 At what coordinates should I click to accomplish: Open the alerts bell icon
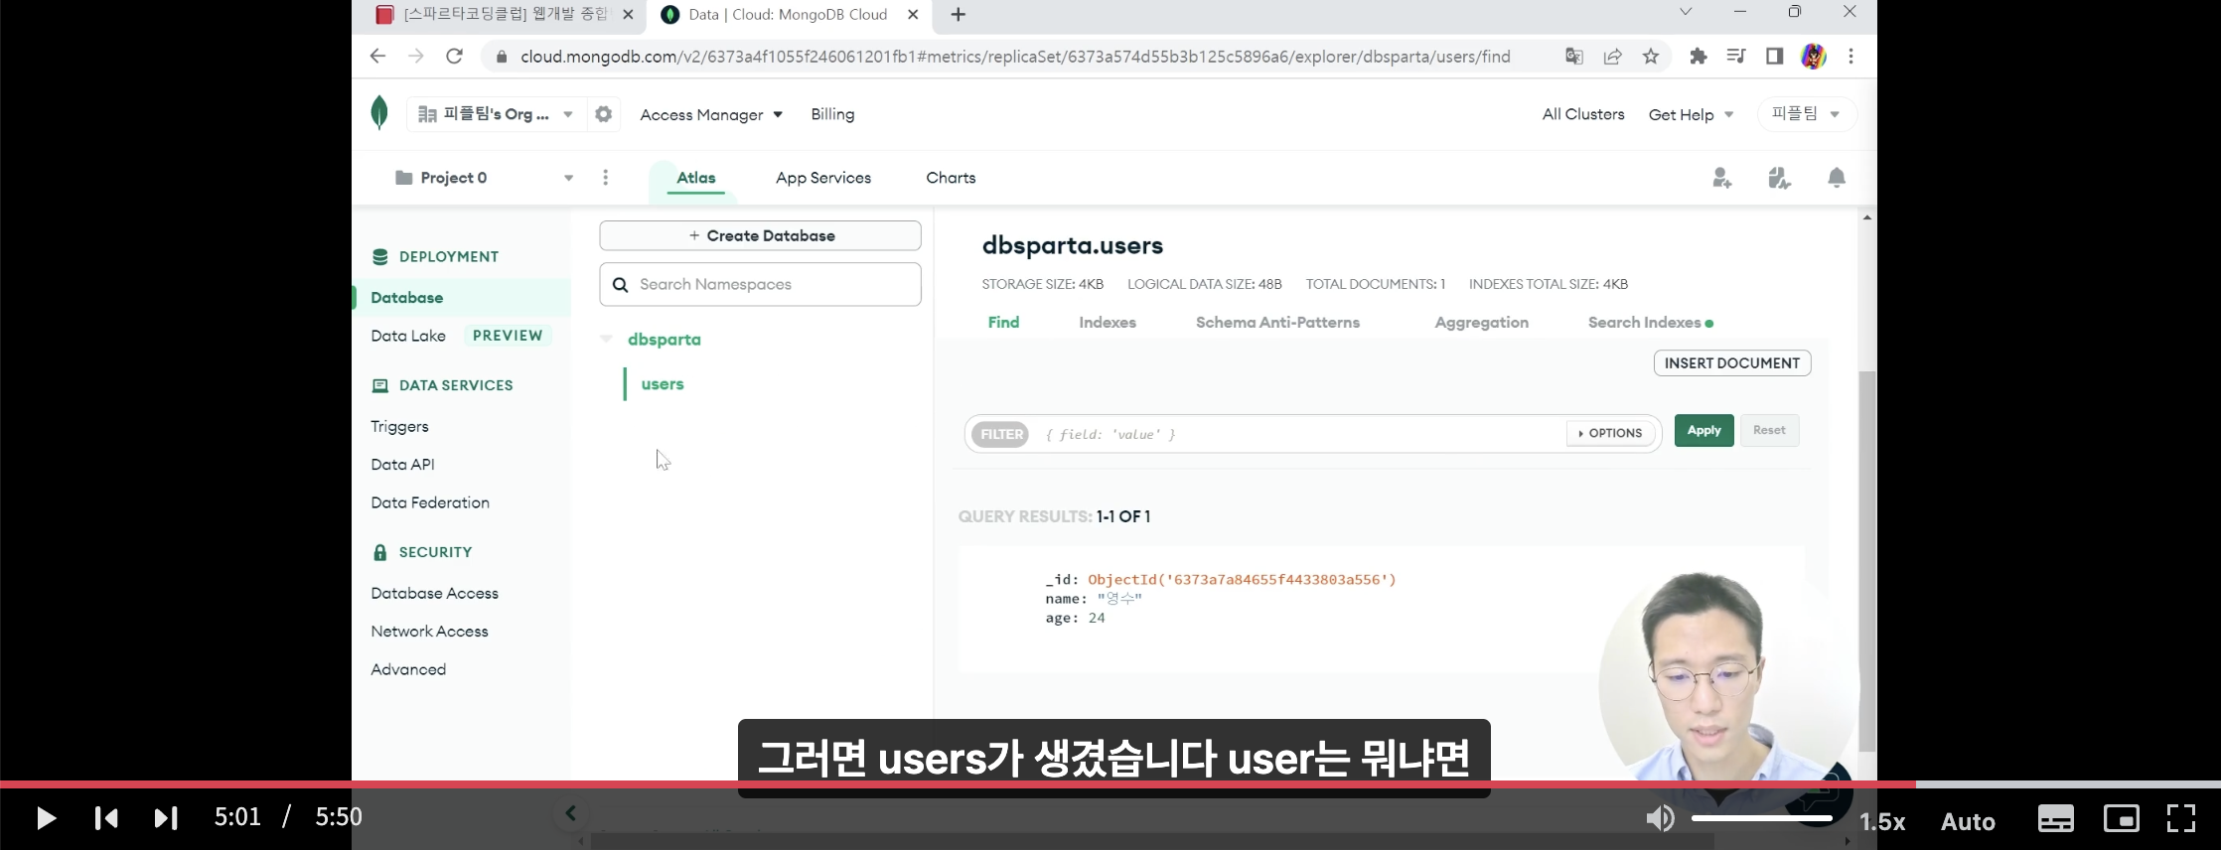[1837, 178]
